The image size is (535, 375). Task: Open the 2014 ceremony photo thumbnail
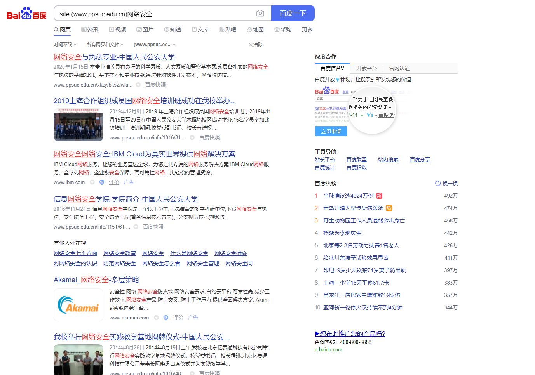point(78,359)
